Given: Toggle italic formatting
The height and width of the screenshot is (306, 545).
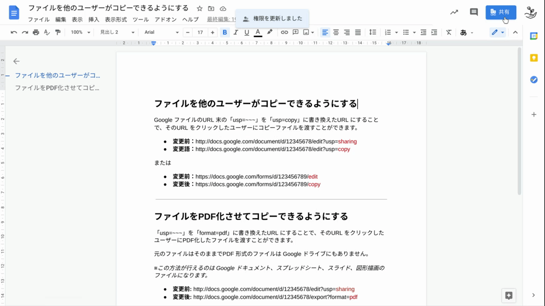Looking at the screenshot, I should [x=236, y=32].
